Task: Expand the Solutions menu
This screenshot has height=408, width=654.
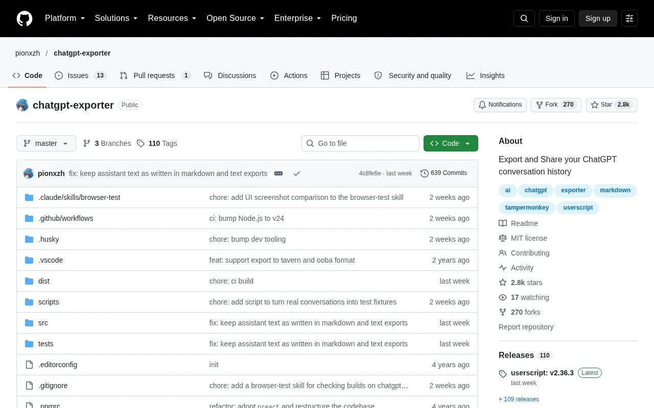Action: (116, 18)
